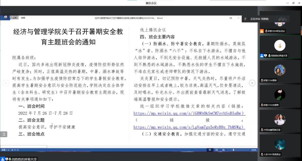The image size is (302, 161).
Task: Click the page count status at bottom left
Action: [10, 150]
